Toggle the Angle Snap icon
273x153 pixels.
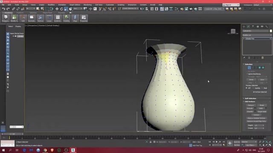(x=105, y=8)
